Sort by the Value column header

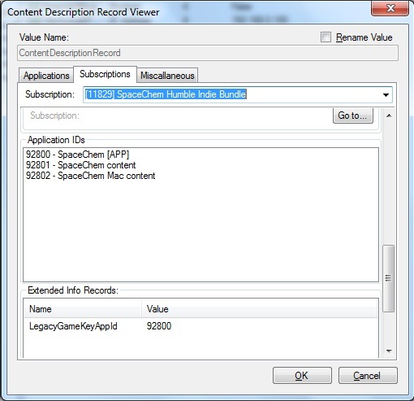pyautogui.click(x=259, y=309)
